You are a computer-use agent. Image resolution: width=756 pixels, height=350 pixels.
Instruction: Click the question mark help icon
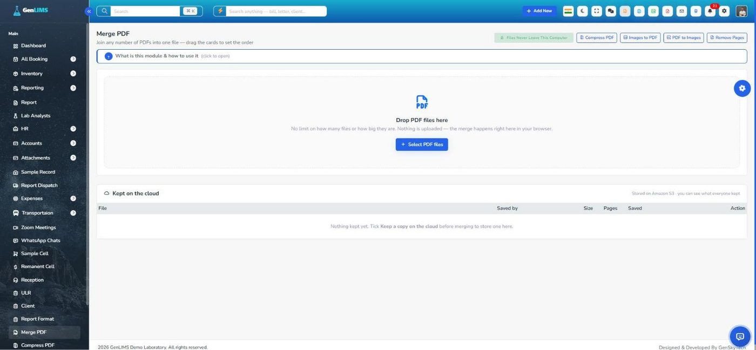(108, 56)
